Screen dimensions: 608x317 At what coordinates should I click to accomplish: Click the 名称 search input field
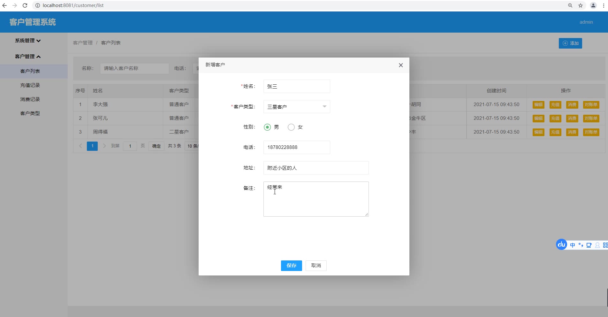(x=134, y=68)
